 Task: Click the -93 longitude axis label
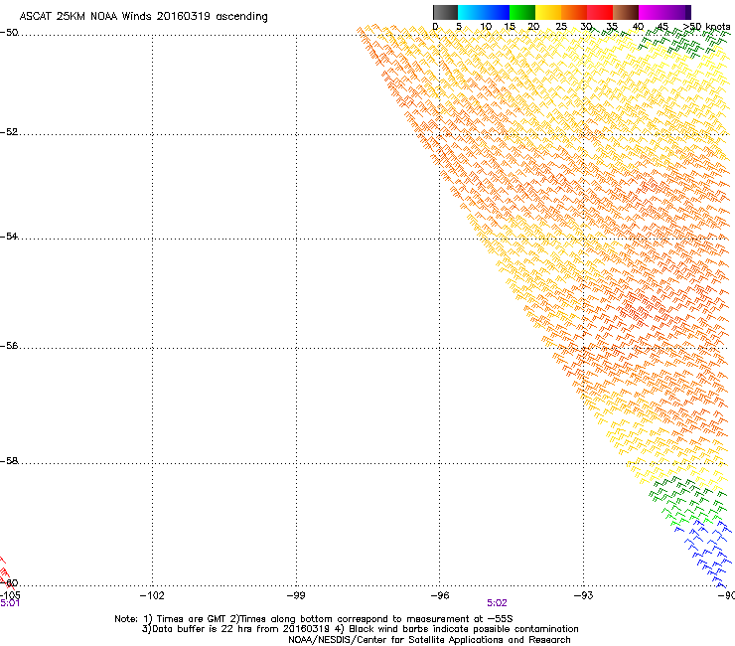pos(583,595)
